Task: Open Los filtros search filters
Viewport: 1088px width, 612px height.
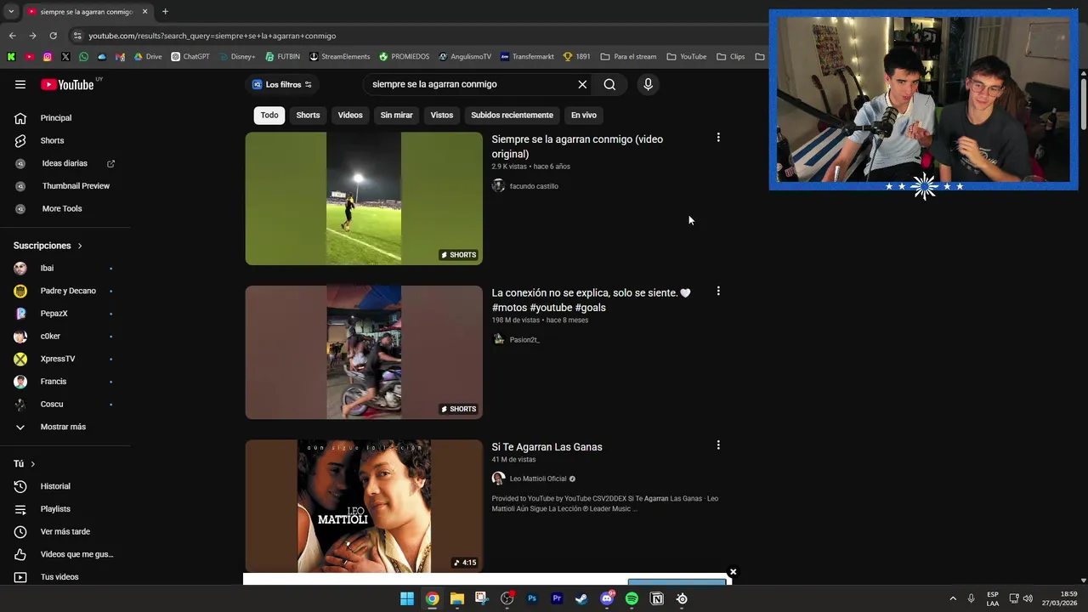Action: pos(282,84)
